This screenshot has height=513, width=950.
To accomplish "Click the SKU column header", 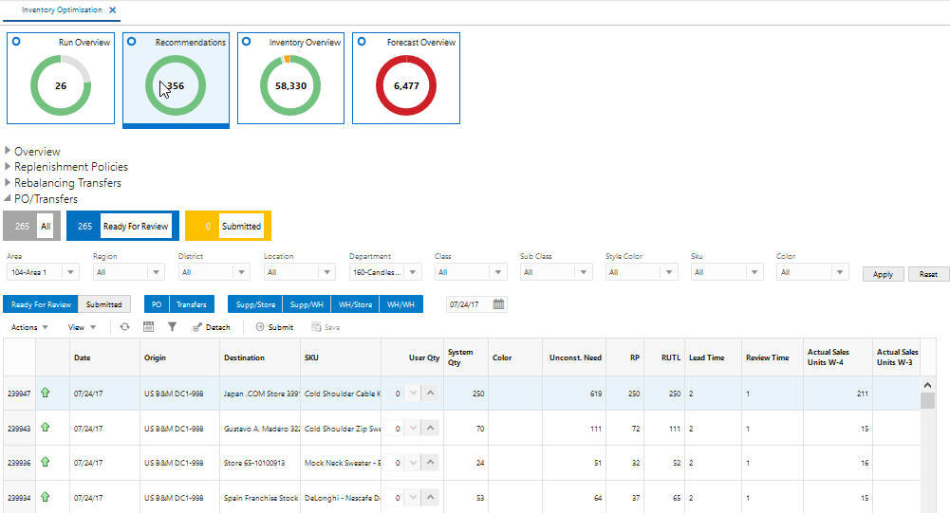I will coord(341,357).
